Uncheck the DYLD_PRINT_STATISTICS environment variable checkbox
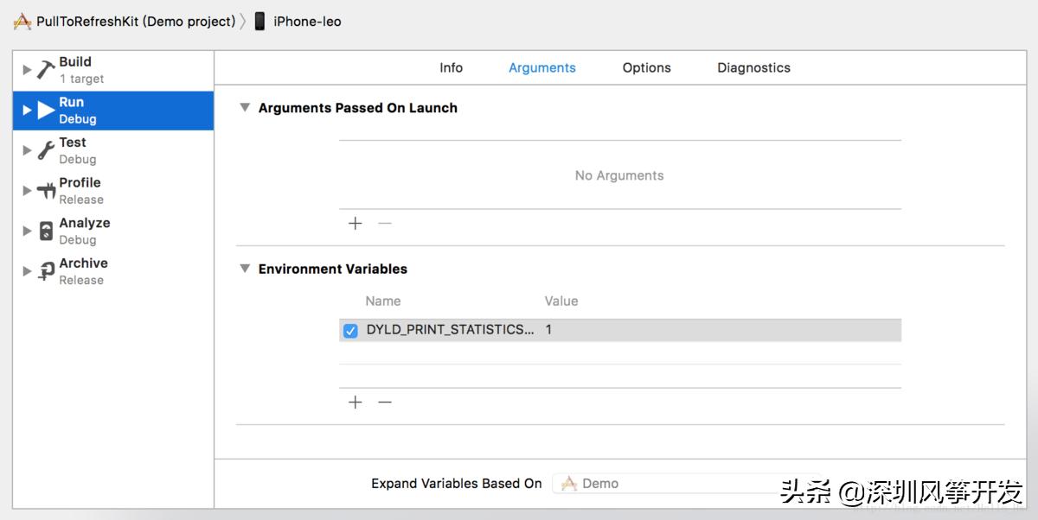The image size is (1038, 520). tap(350, 330)
